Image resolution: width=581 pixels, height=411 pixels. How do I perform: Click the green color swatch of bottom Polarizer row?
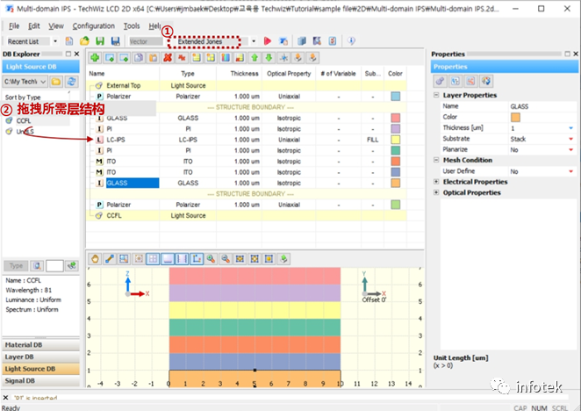[395, 205]
